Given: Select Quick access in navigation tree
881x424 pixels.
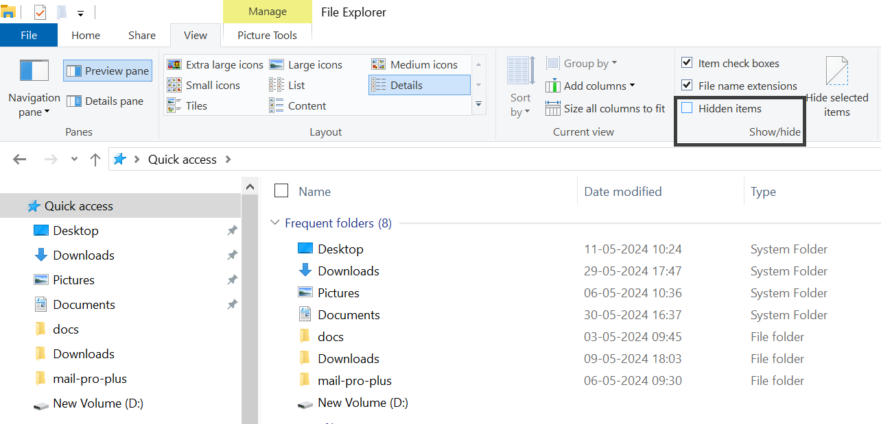Looking at the screenshot, I should [120, 205].
